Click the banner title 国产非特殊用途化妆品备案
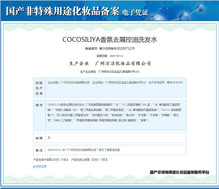 tap(63, 11)
